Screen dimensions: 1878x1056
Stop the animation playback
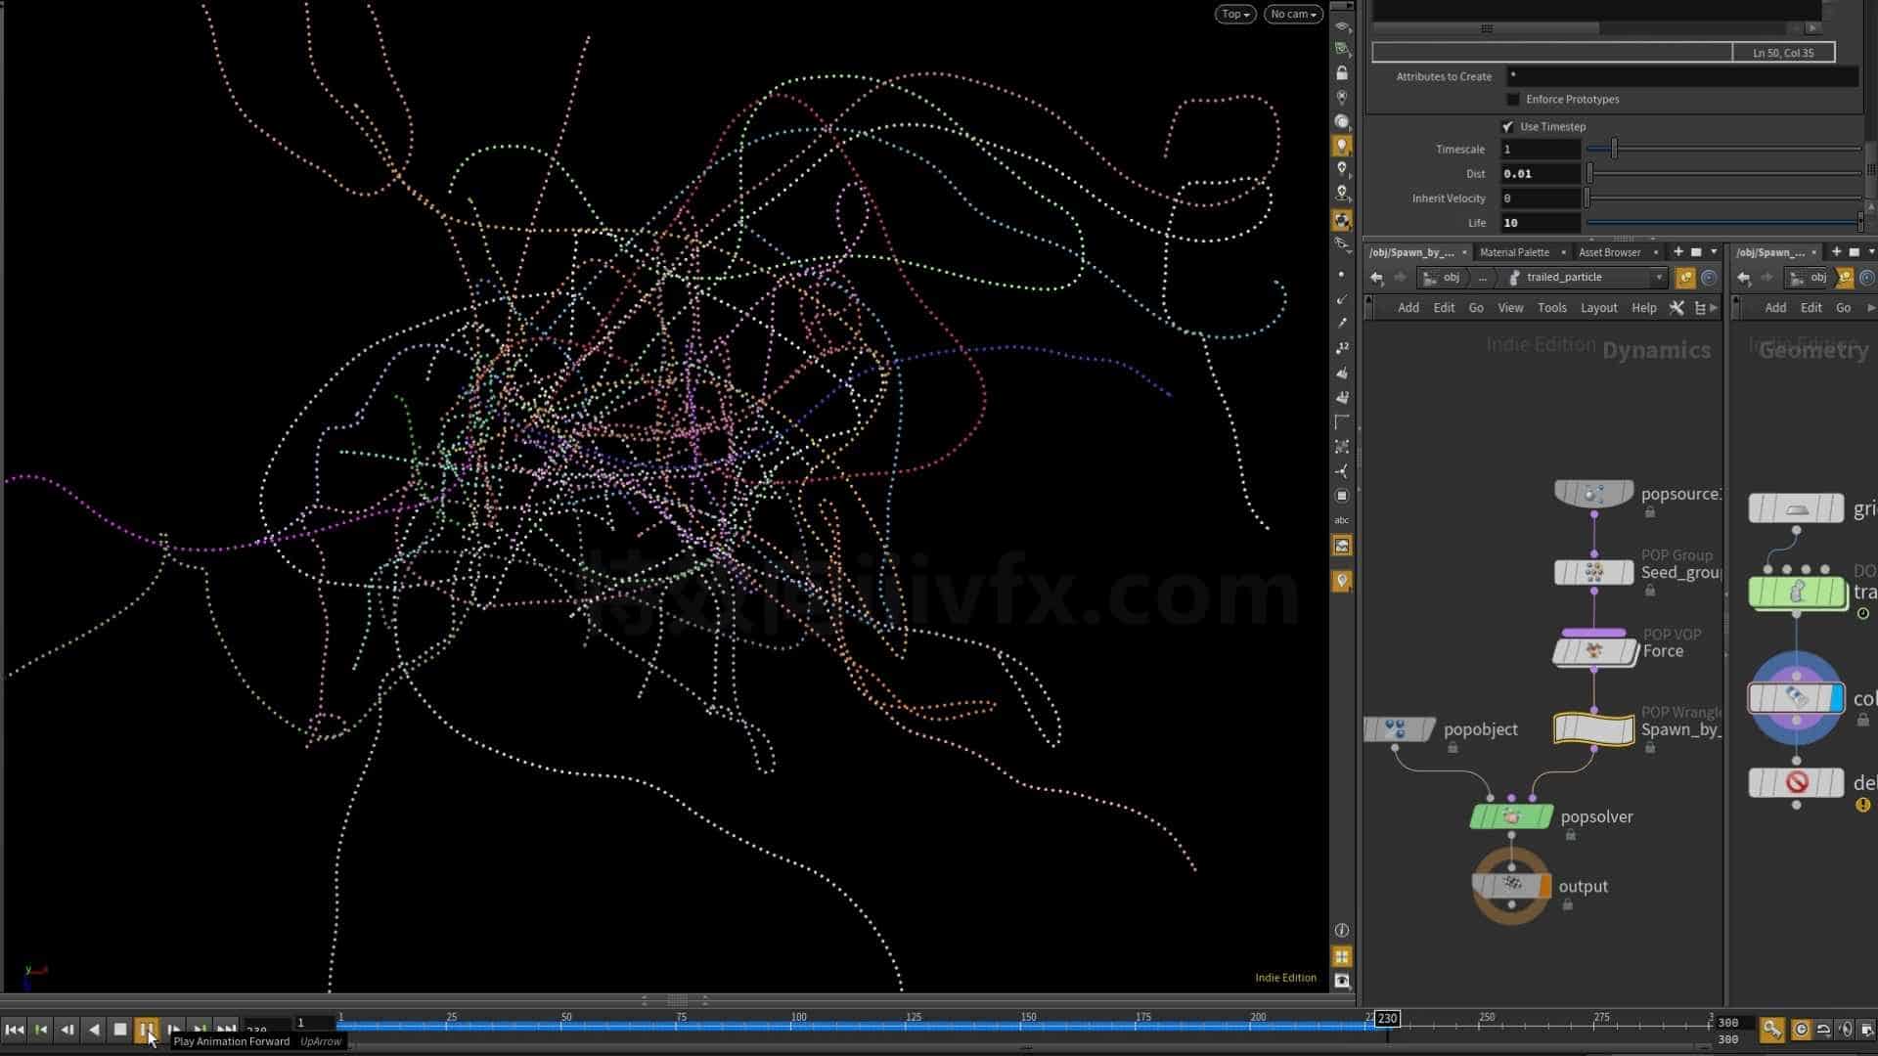tap(120, 1029)
